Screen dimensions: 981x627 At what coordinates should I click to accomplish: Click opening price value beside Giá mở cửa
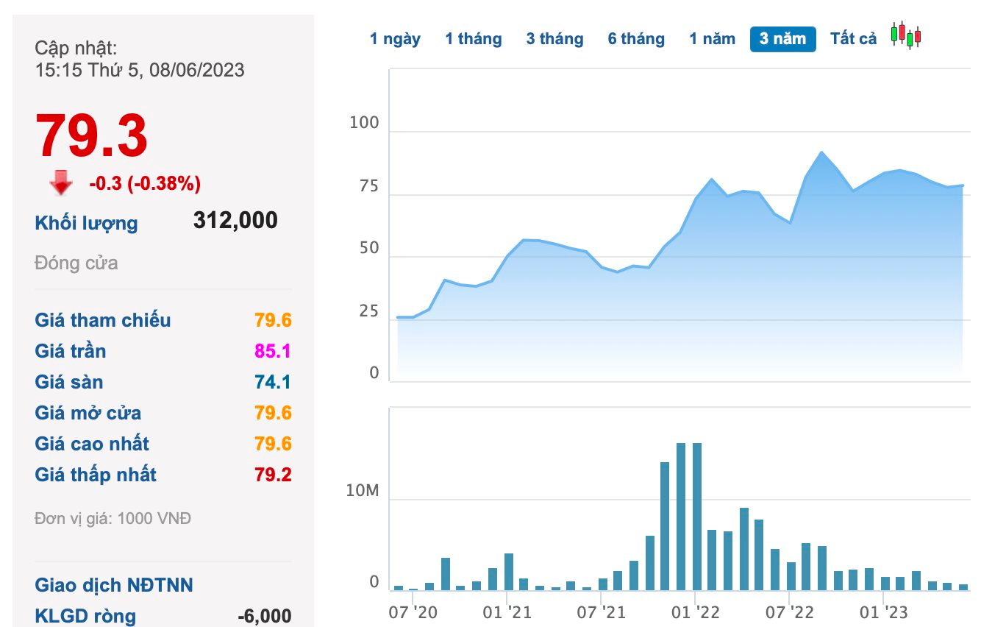(x=274, y=413)
